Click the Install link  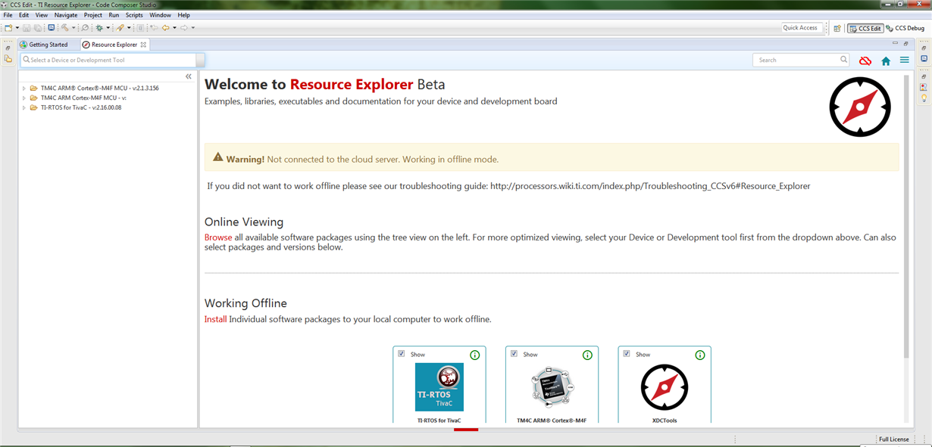coord(215,319)
